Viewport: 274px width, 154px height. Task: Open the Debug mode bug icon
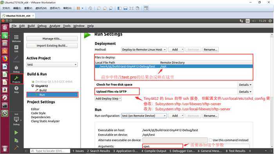pyautogui.click(x=16, y=69)
